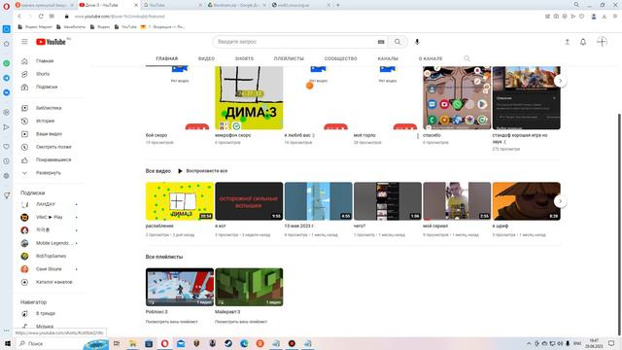The image size is (622, 350).
Task: Open Каталог каналов in the sidebar
Action: 54,282
